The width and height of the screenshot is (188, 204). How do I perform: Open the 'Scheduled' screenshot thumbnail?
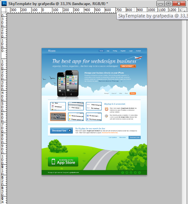coord(58,106)
